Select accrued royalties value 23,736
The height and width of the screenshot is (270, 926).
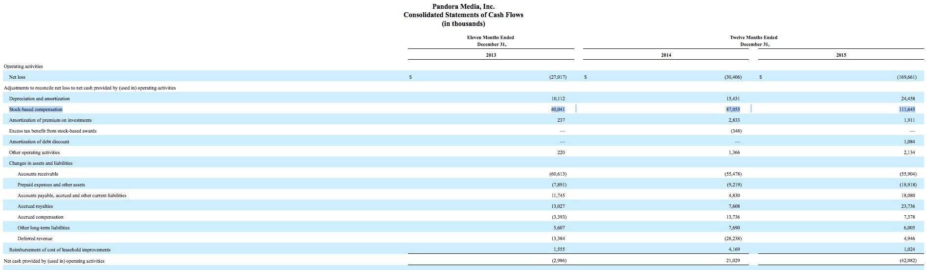(908, 206)
